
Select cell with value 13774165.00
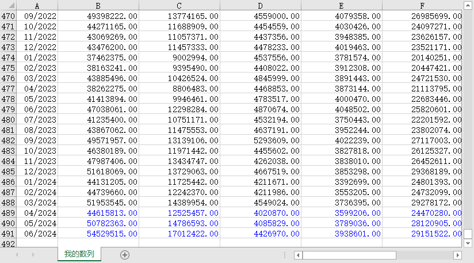point(179,16)
